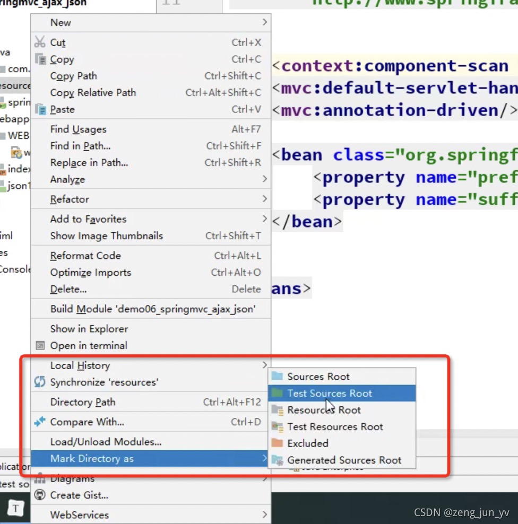Image resolution: width=518 pixels, height=524 pixels.
Task: Expand the Local History submenu arrow
Action: [x=264, y=365]
